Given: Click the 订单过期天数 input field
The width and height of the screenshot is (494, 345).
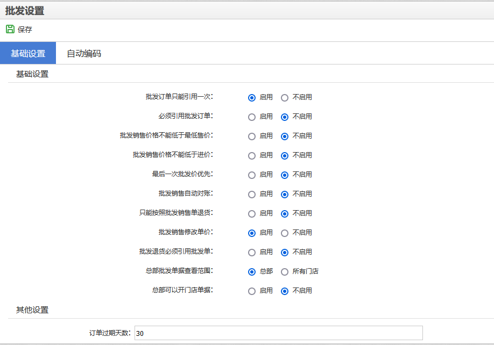Looking at the screenshot, I should [279, 333].
